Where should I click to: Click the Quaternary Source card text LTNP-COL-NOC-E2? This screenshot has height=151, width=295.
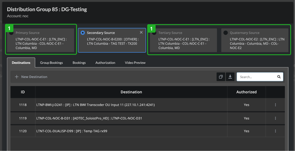pyautogui.click(x=257, y=44)
